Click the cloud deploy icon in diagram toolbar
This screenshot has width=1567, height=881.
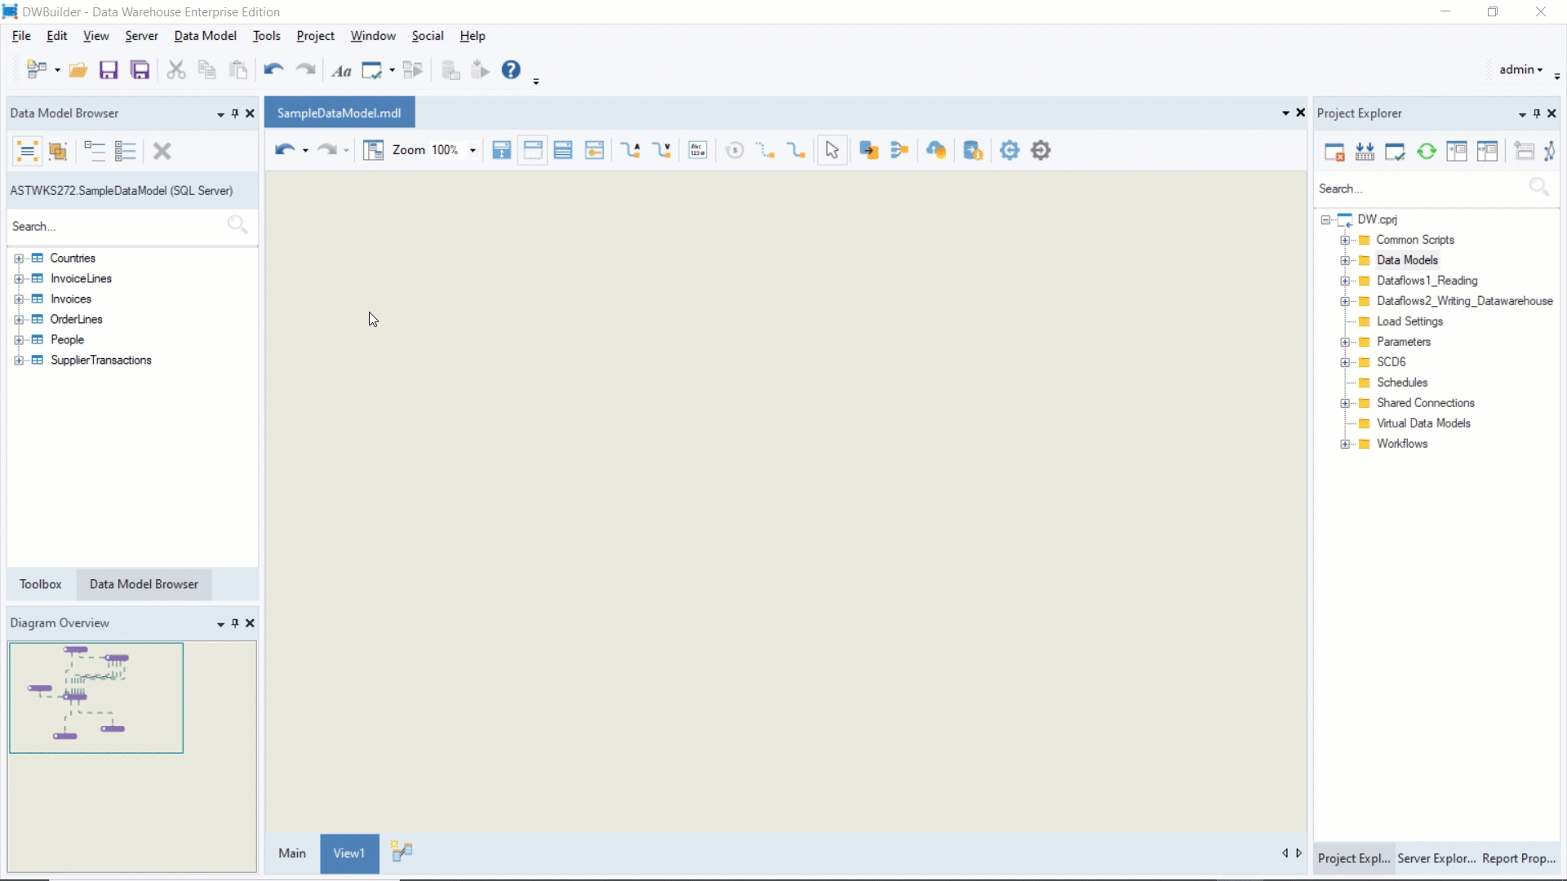[x=936, y=150]
